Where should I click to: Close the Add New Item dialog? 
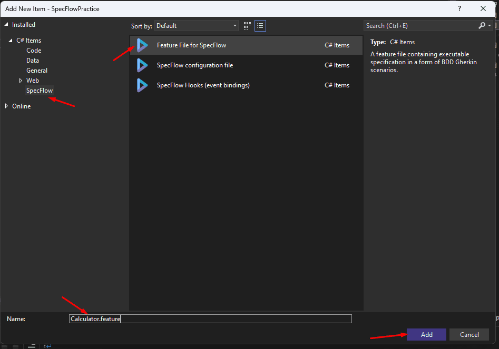(x=483, y=8)
